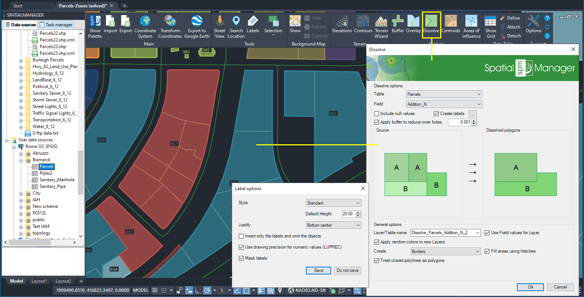Toggle Use drawing precision for numeric values

pyautogui.click(x=241, y=247)
